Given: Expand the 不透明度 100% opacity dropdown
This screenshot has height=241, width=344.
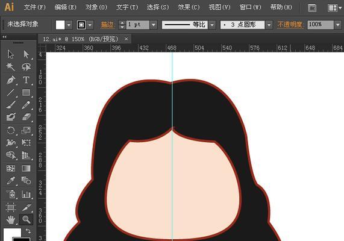Looking at the screenshot, I should pyautogui.click(x=337, y=25).
